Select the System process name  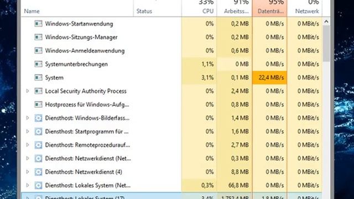54,77
